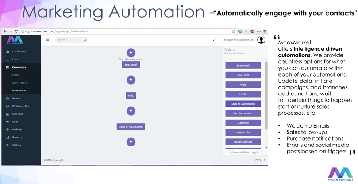
Task: Click the Wait node in workflow canvas
Action: 131,95
